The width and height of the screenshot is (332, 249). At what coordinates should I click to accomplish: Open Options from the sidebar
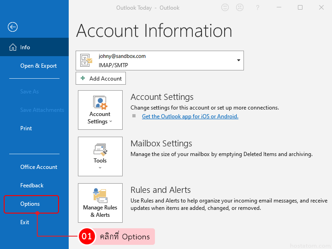click(x=30, y=204)
